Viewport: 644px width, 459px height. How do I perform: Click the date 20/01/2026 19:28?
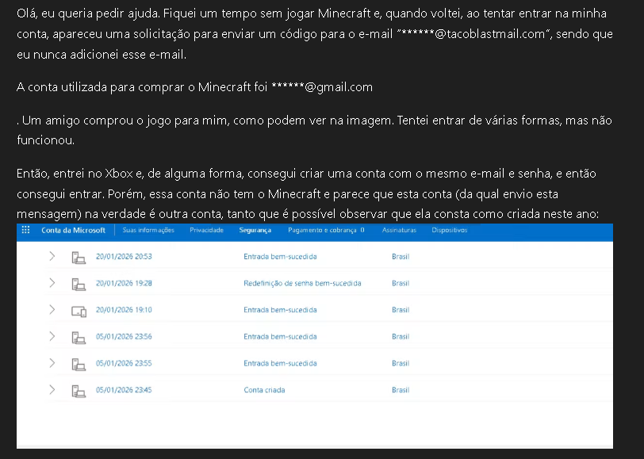click(124, 283)
